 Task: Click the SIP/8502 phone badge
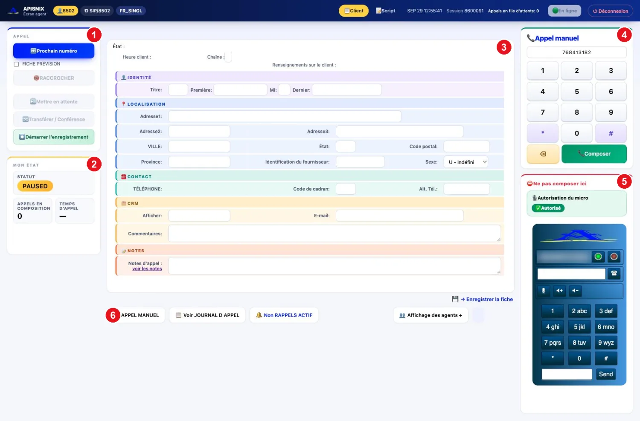point(97,11)
